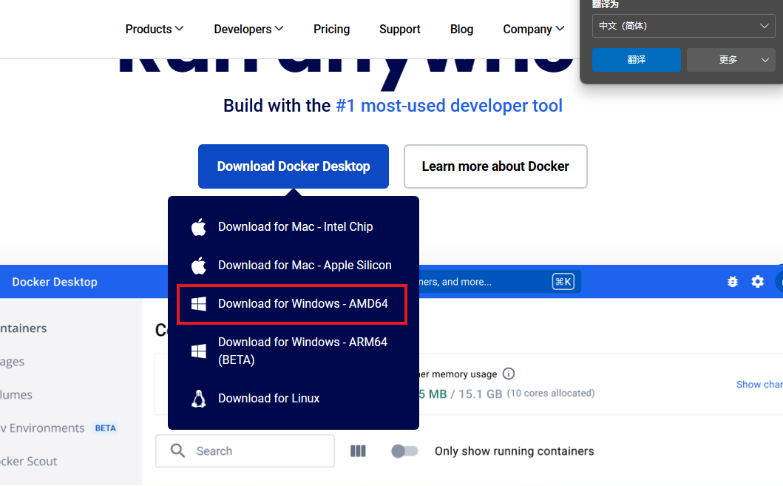Go to the Blog page
783x486 pixels.
tap(461, 29)
